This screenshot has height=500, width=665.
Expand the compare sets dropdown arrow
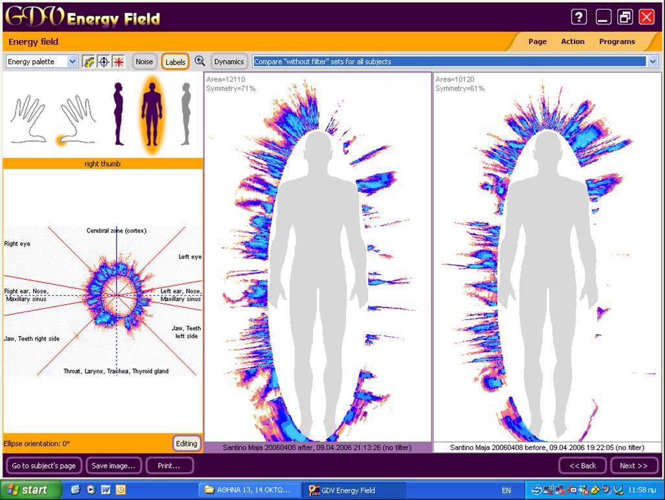click(652, 62)
